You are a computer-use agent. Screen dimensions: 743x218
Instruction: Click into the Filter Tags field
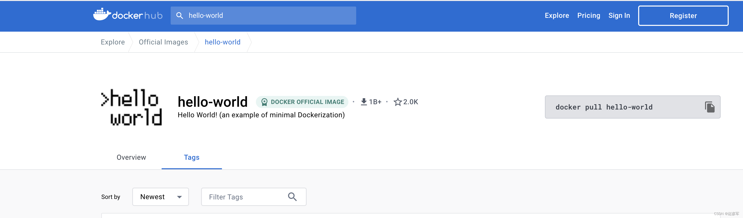[x=254, y=197]
